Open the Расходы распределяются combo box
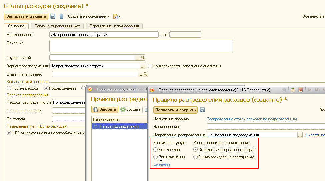 click(x=69, y=102)
